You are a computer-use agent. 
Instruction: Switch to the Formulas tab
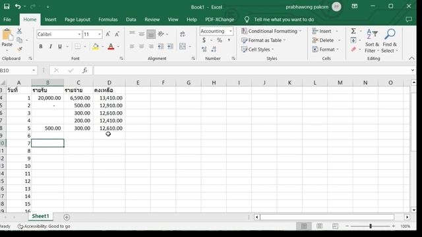tap(108, 19)
